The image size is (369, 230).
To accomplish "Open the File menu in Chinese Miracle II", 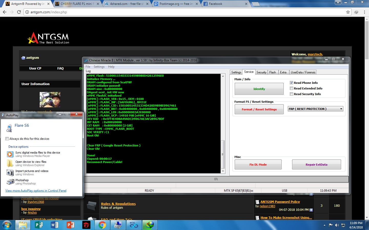I will (88, 67).
